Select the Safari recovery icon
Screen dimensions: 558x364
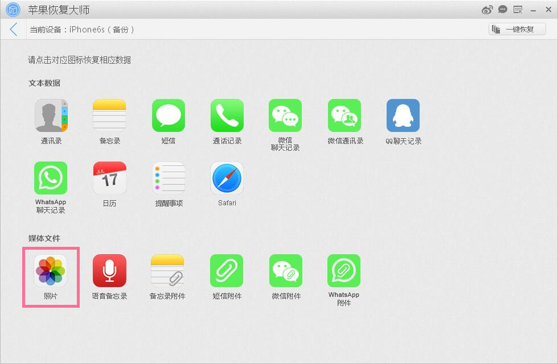click(x=227, y=177)
